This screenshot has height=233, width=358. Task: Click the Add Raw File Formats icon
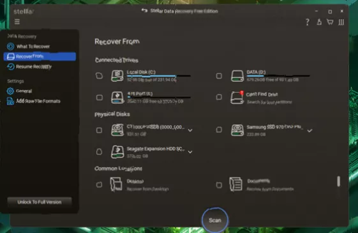[10, 101]
